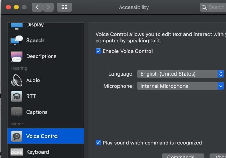The image size is (226, 158).
Task: Open the Captions icon in sidebar
Action: click(17, 112)
